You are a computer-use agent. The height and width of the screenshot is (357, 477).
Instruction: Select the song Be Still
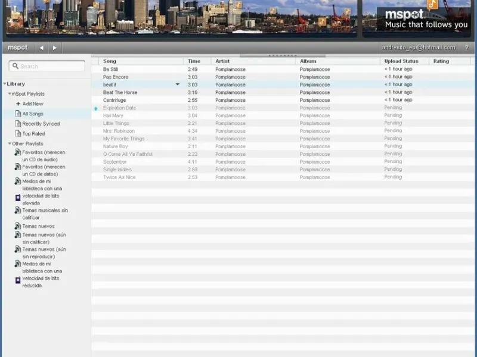tap(110, 69)
